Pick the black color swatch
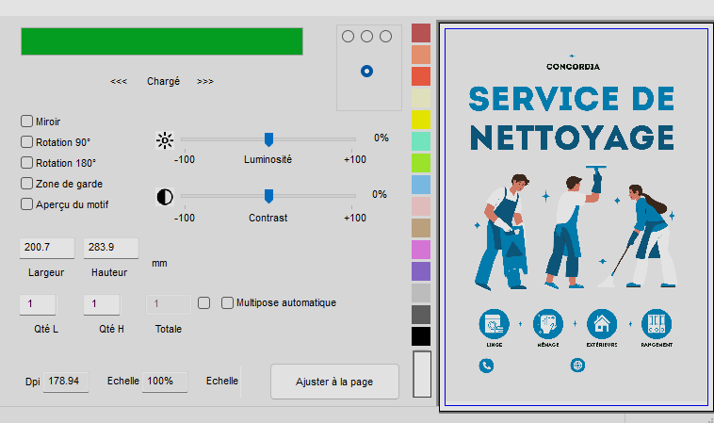The height and width of the screenshot is (423, 714). pyautogui.click(x=421, y=336)
